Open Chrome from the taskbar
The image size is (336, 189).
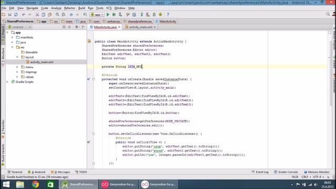click(x=36, y=184)
